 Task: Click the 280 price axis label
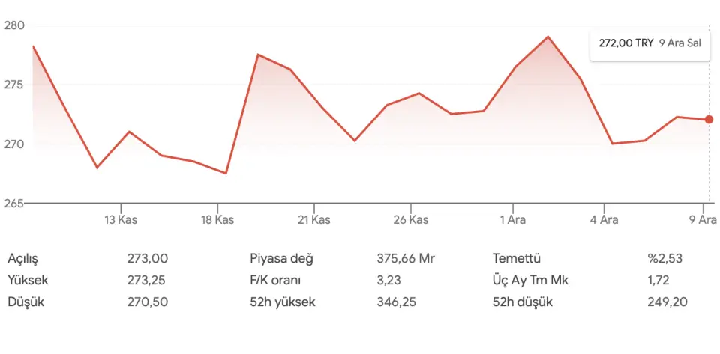point(15,25)
